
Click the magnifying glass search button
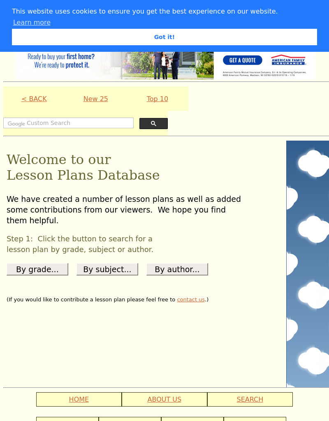(153, 123)
